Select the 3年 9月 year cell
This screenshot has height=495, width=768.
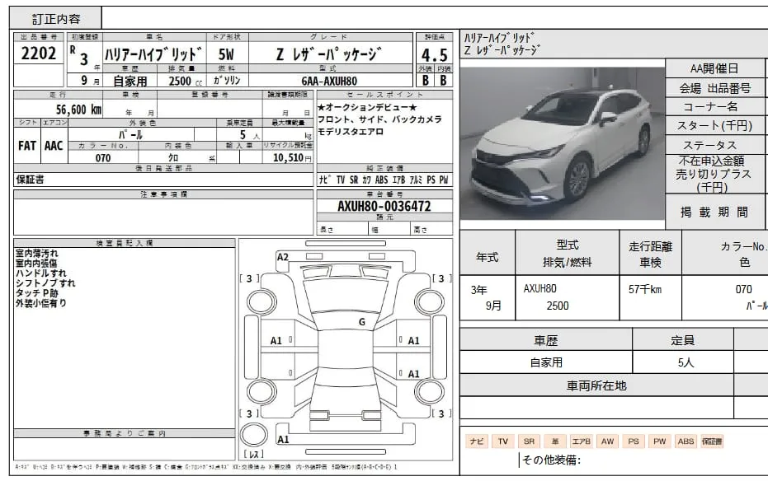[x=487, y=297]
